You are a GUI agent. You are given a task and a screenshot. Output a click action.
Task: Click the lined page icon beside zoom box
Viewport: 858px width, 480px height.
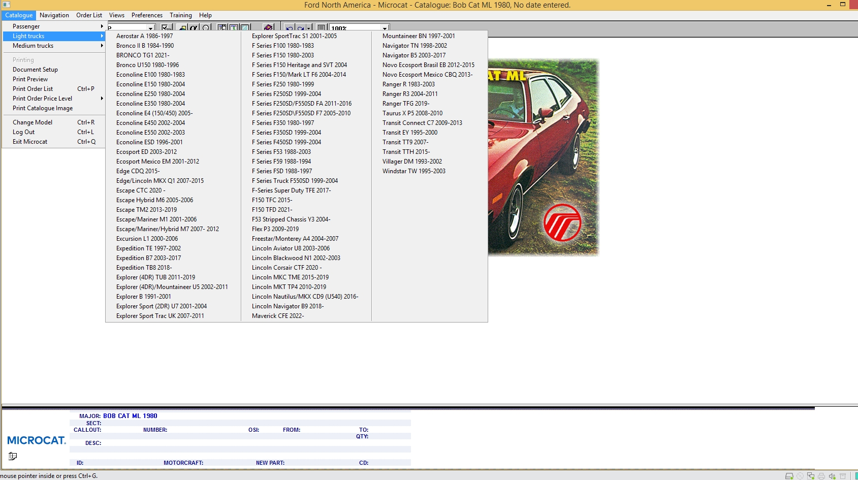(321, 27)
